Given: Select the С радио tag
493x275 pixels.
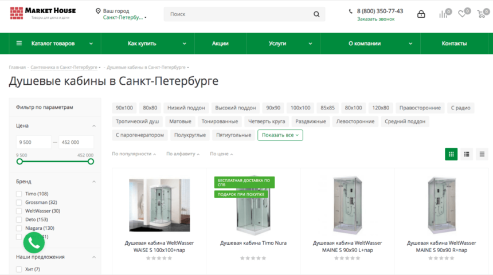Looking at the screenshot, I should (461, 108).
